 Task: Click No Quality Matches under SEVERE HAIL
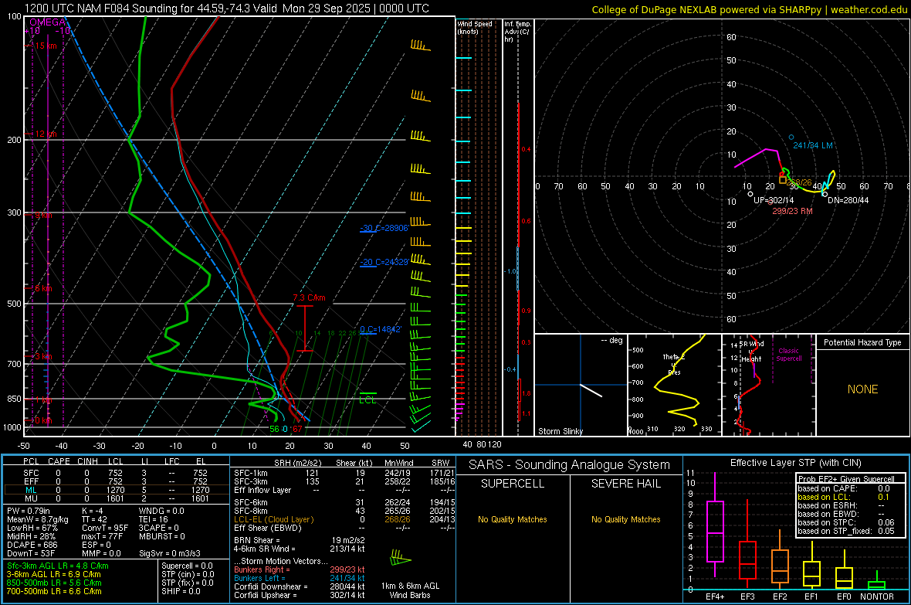[625, 519]
